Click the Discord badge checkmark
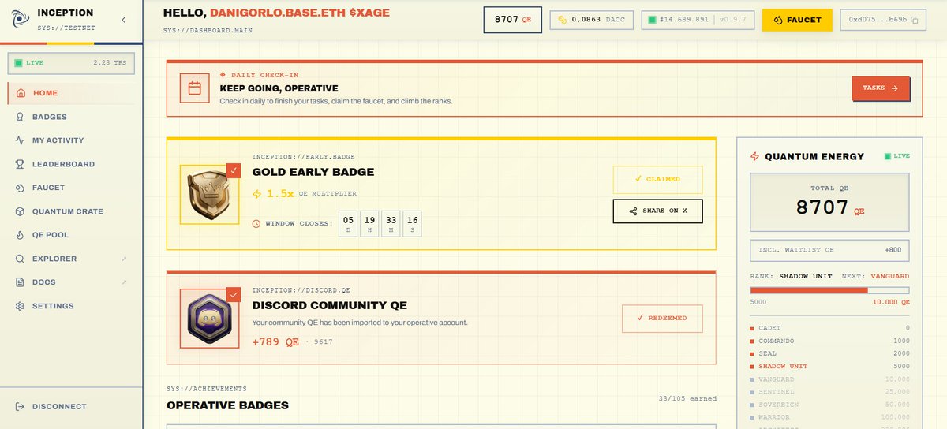Image resolution: width=947 pixels, height=429 pixels. pos(234,295)
